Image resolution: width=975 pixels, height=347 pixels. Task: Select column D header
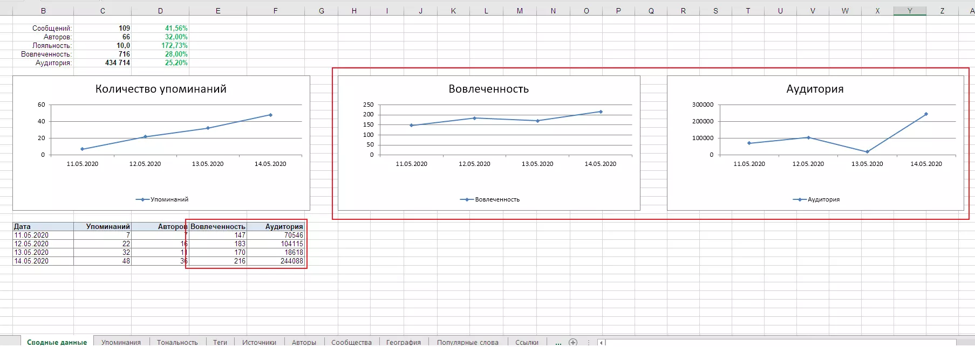(x=160, y=11)
